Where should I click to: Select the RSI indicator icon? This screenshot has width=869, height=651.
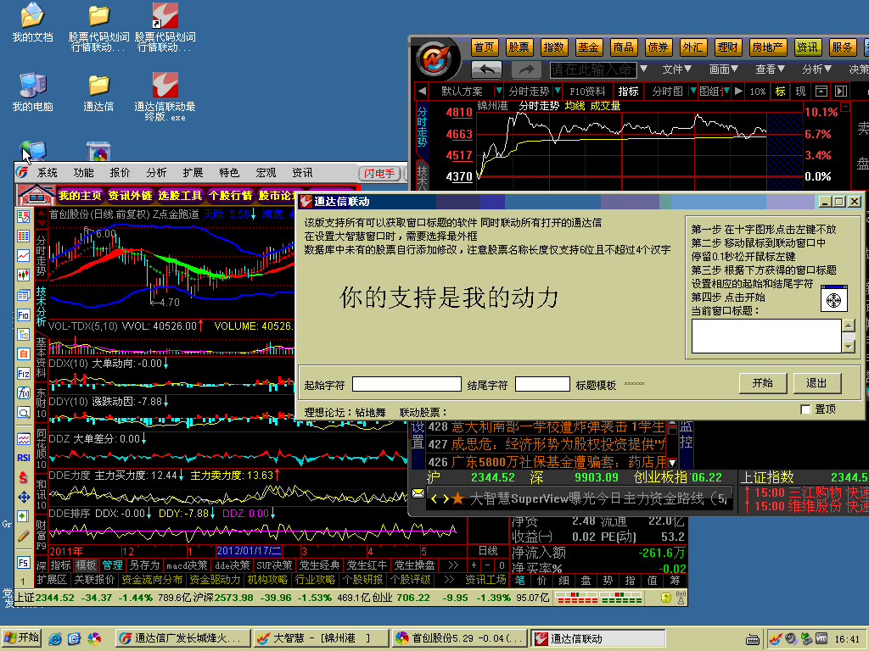pyautogui.click(x=23, y=458)
